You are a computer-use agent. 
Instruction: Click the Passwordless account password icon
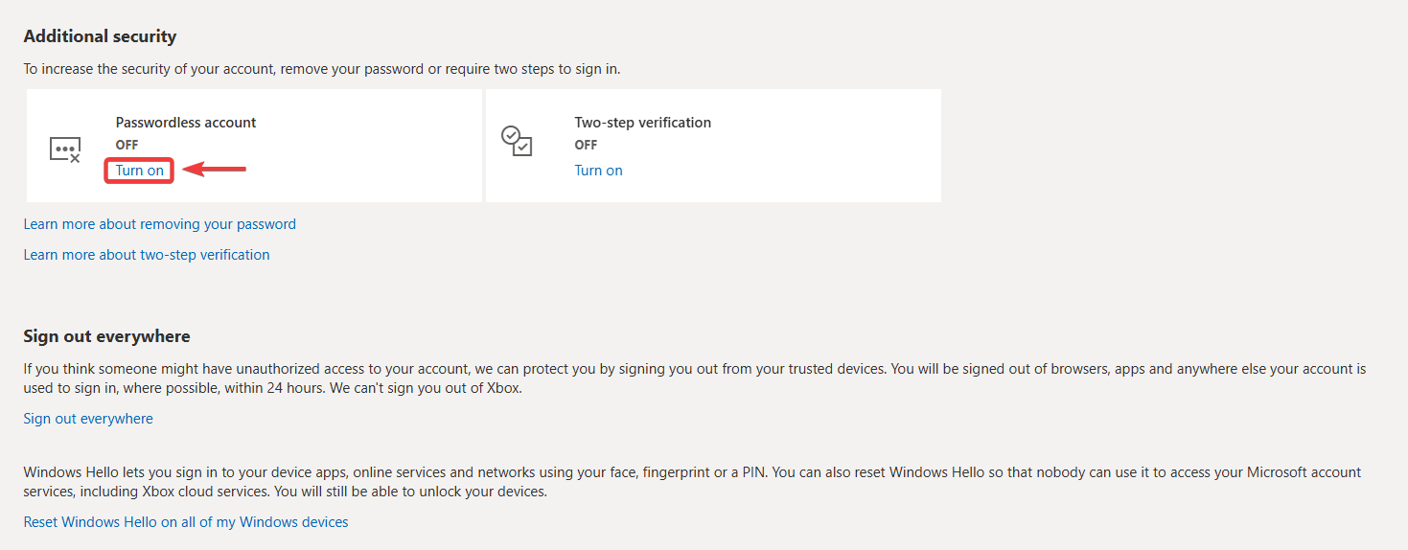point(64,149)
